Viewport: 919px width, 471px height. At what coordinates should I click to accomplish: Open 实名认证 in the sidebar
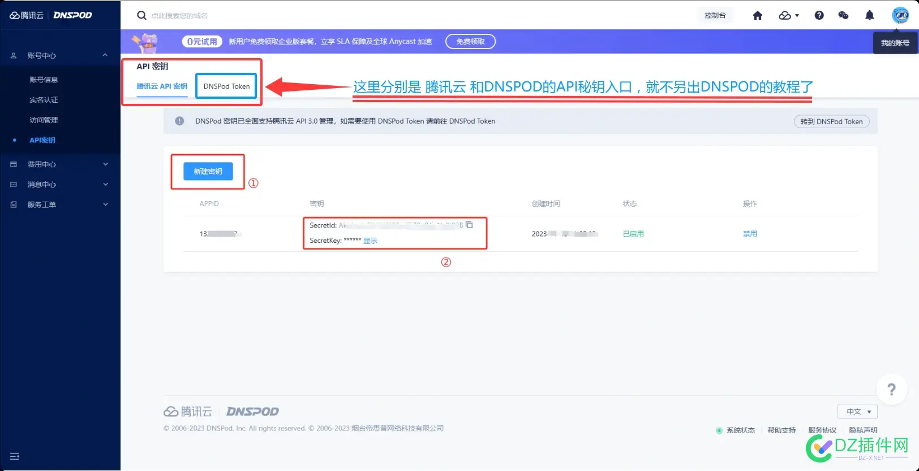[x=44, y=100]
